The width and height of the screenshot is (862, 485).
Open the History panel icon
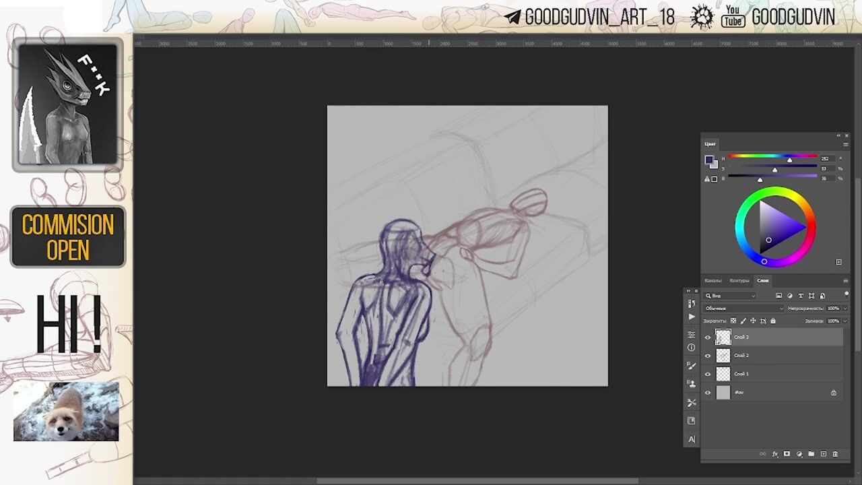coord(692,304)
